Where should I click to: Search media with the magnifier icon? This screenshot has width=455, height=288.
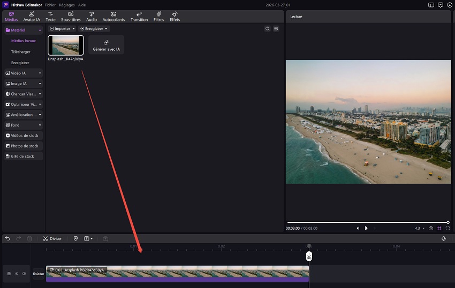[267, 28]
